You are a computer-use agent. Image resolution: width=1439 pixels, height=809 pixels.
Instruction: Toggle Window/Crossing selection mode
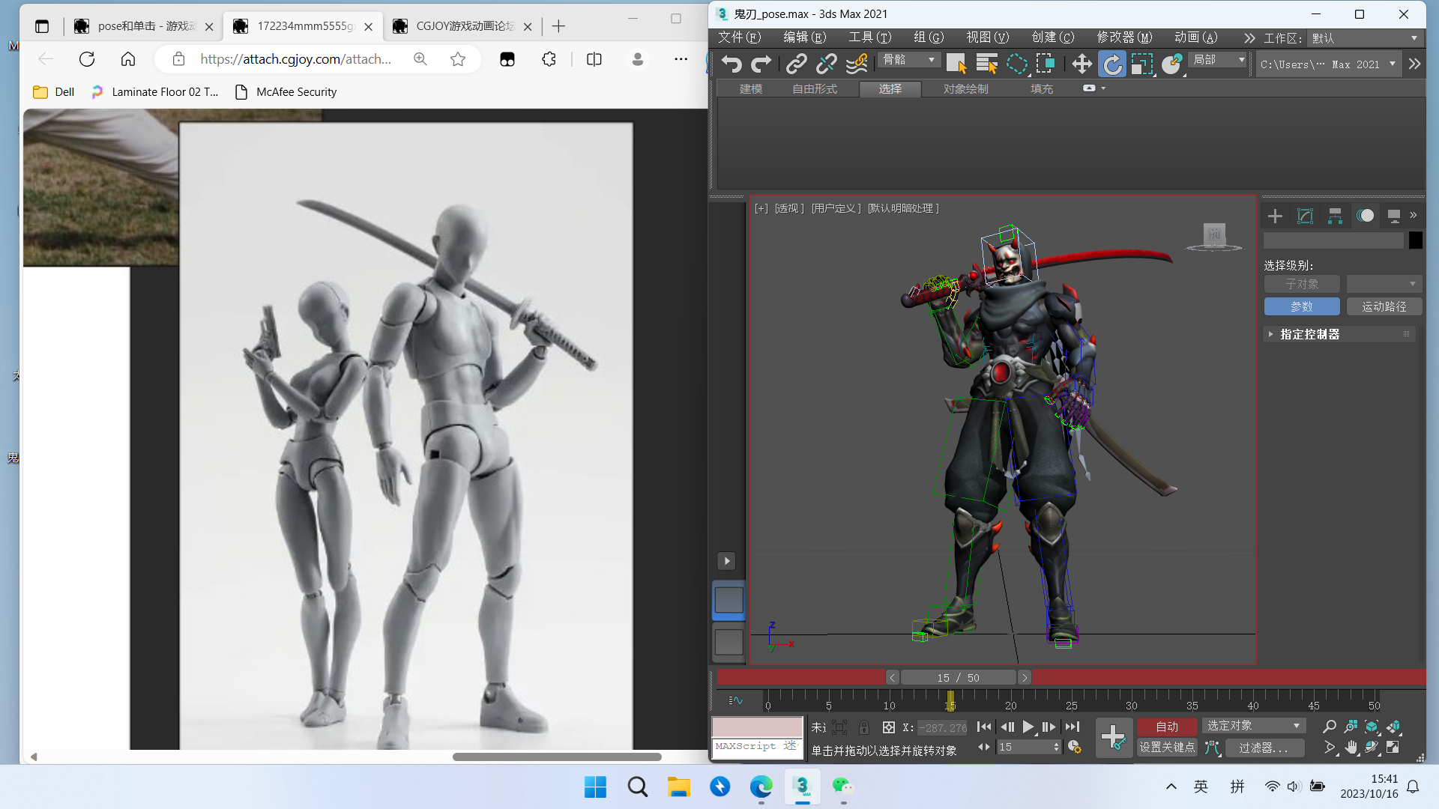[x=1046, y=64]
